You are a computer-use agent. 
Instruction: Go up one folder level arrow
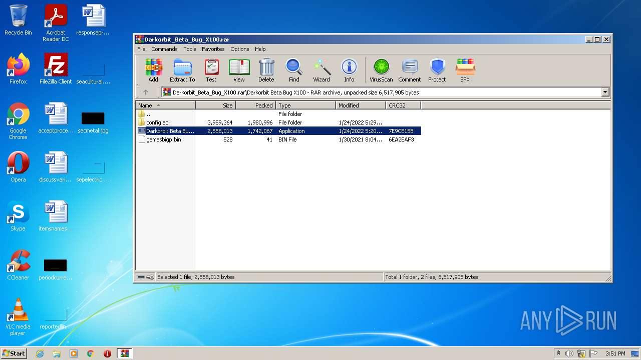pos(146,92)
